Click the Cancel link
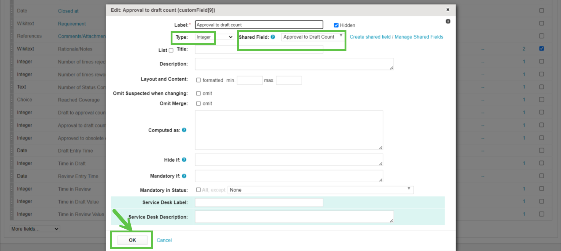Viewport: 561px width, 251px height. point(164,240)
